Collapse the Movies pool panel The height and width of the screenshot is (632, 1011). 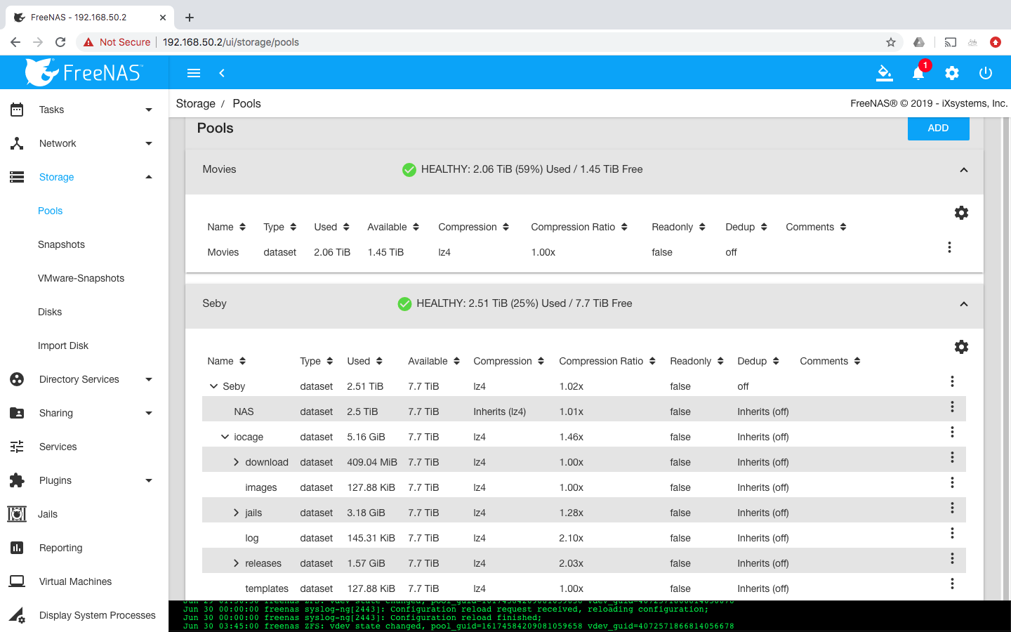964,170
